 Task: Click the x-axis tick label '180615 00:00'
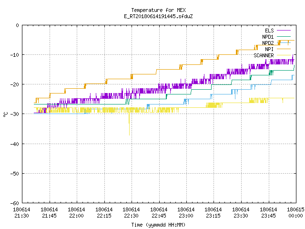click(x=295, y=213)
